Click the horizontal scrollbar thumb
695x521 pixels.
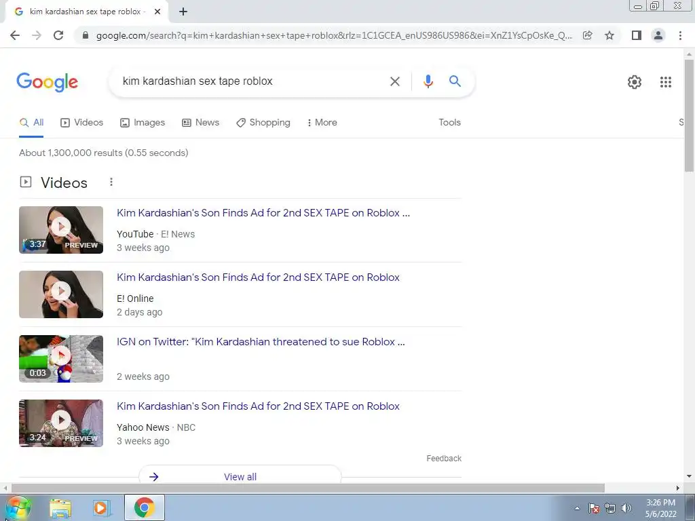[x=308, y=488]
